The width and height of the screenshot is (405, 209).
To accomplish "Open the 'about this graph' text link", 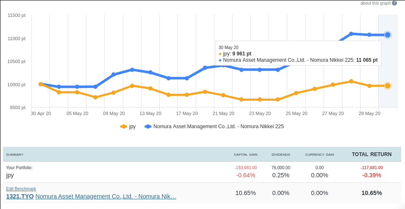I will (x=375, y=3).
